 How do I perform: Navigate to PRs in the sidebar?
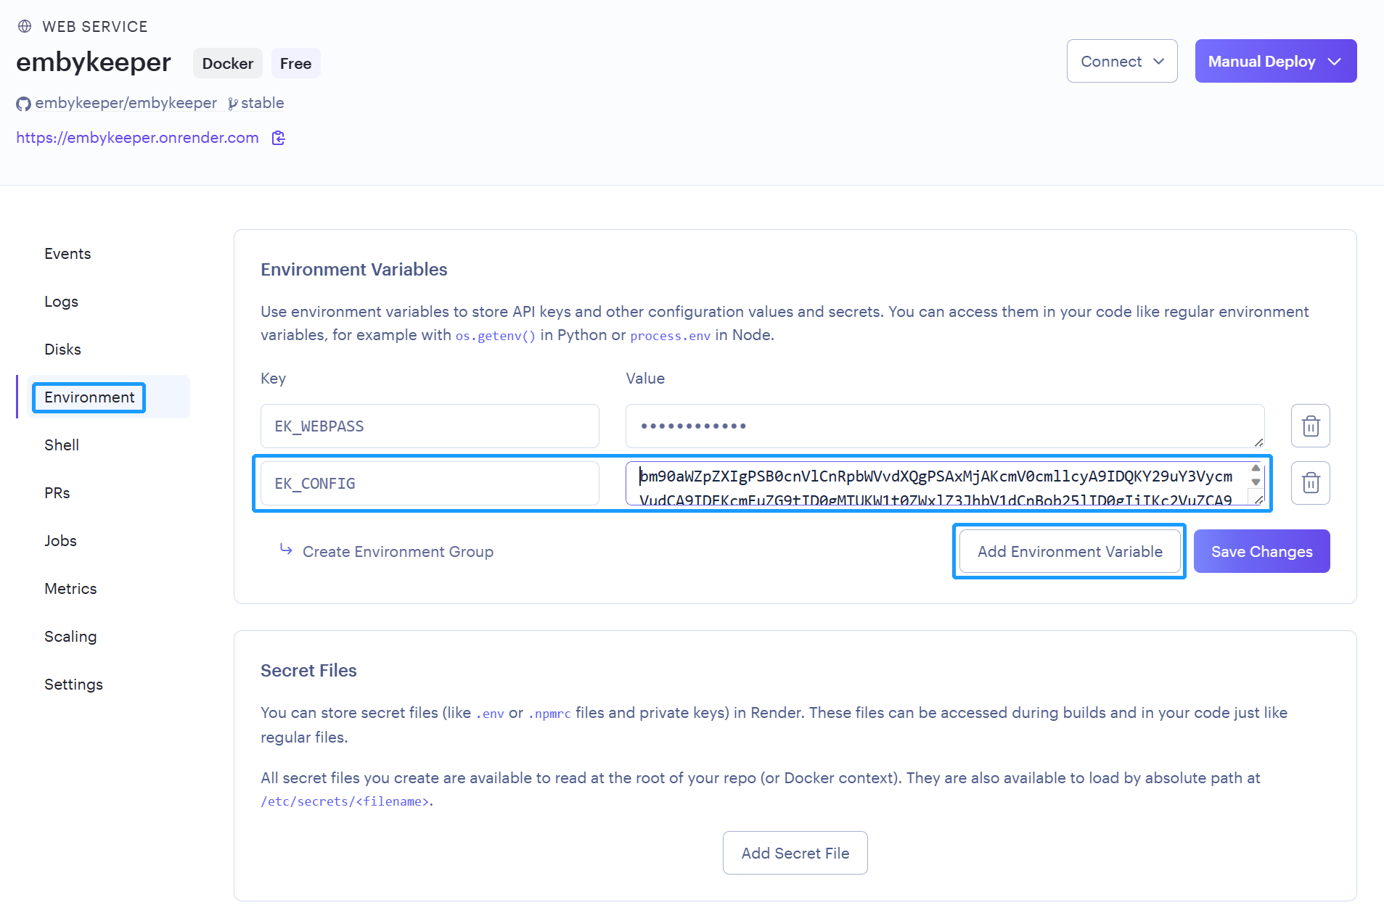pyautogui.click(x=57, y=493)
